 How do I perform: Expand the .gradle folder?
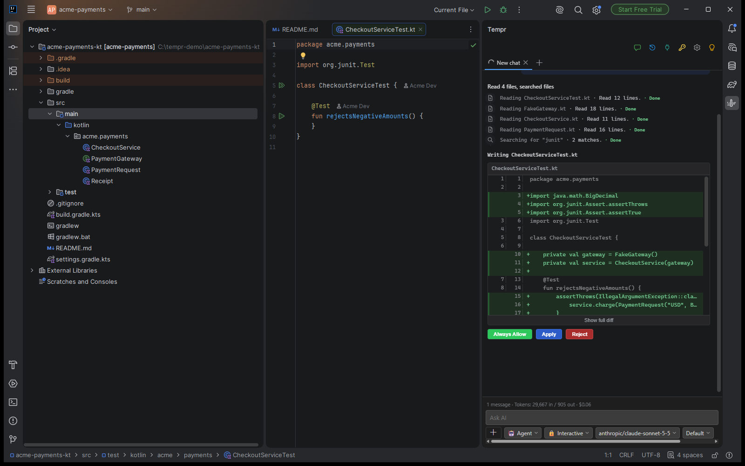[x=41, y=58]
